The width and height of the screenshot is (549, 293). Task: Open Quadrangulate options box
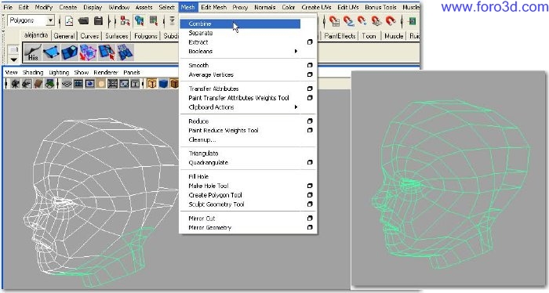[x=310, y=163]
